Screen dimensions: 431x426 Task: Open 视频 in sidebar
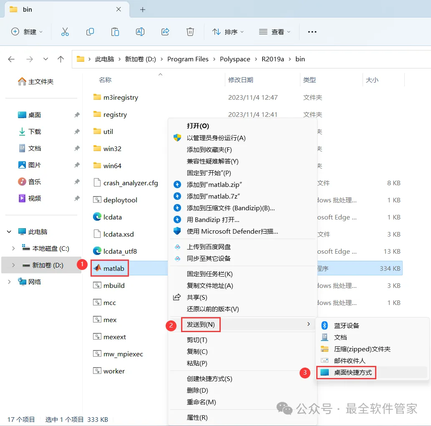pyautogui.click(x=34, y=199)
